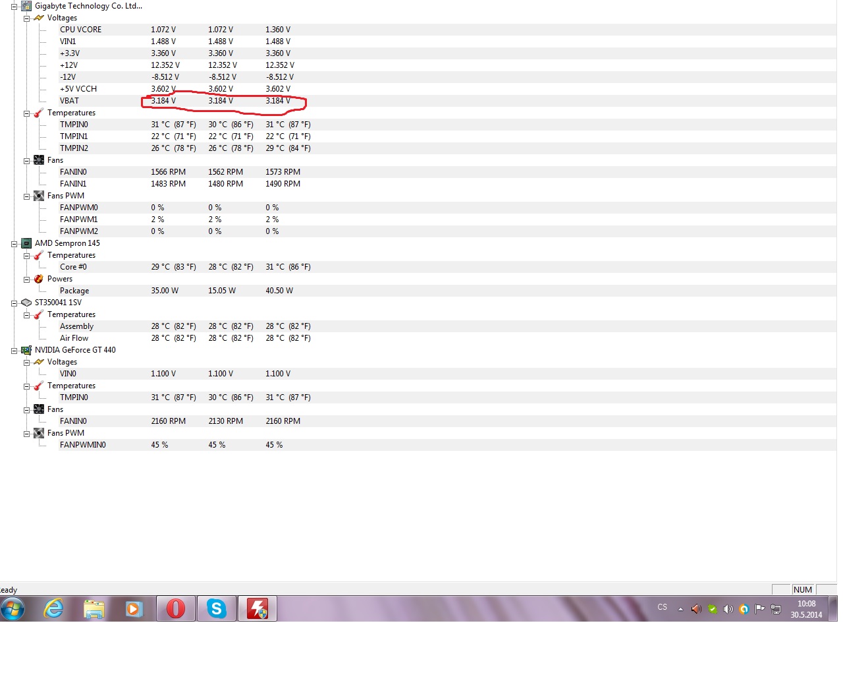Screen dimensions: 843x675
Task: Switch to the Opera browser in the taskbar
Action: [x=176, y=608]
